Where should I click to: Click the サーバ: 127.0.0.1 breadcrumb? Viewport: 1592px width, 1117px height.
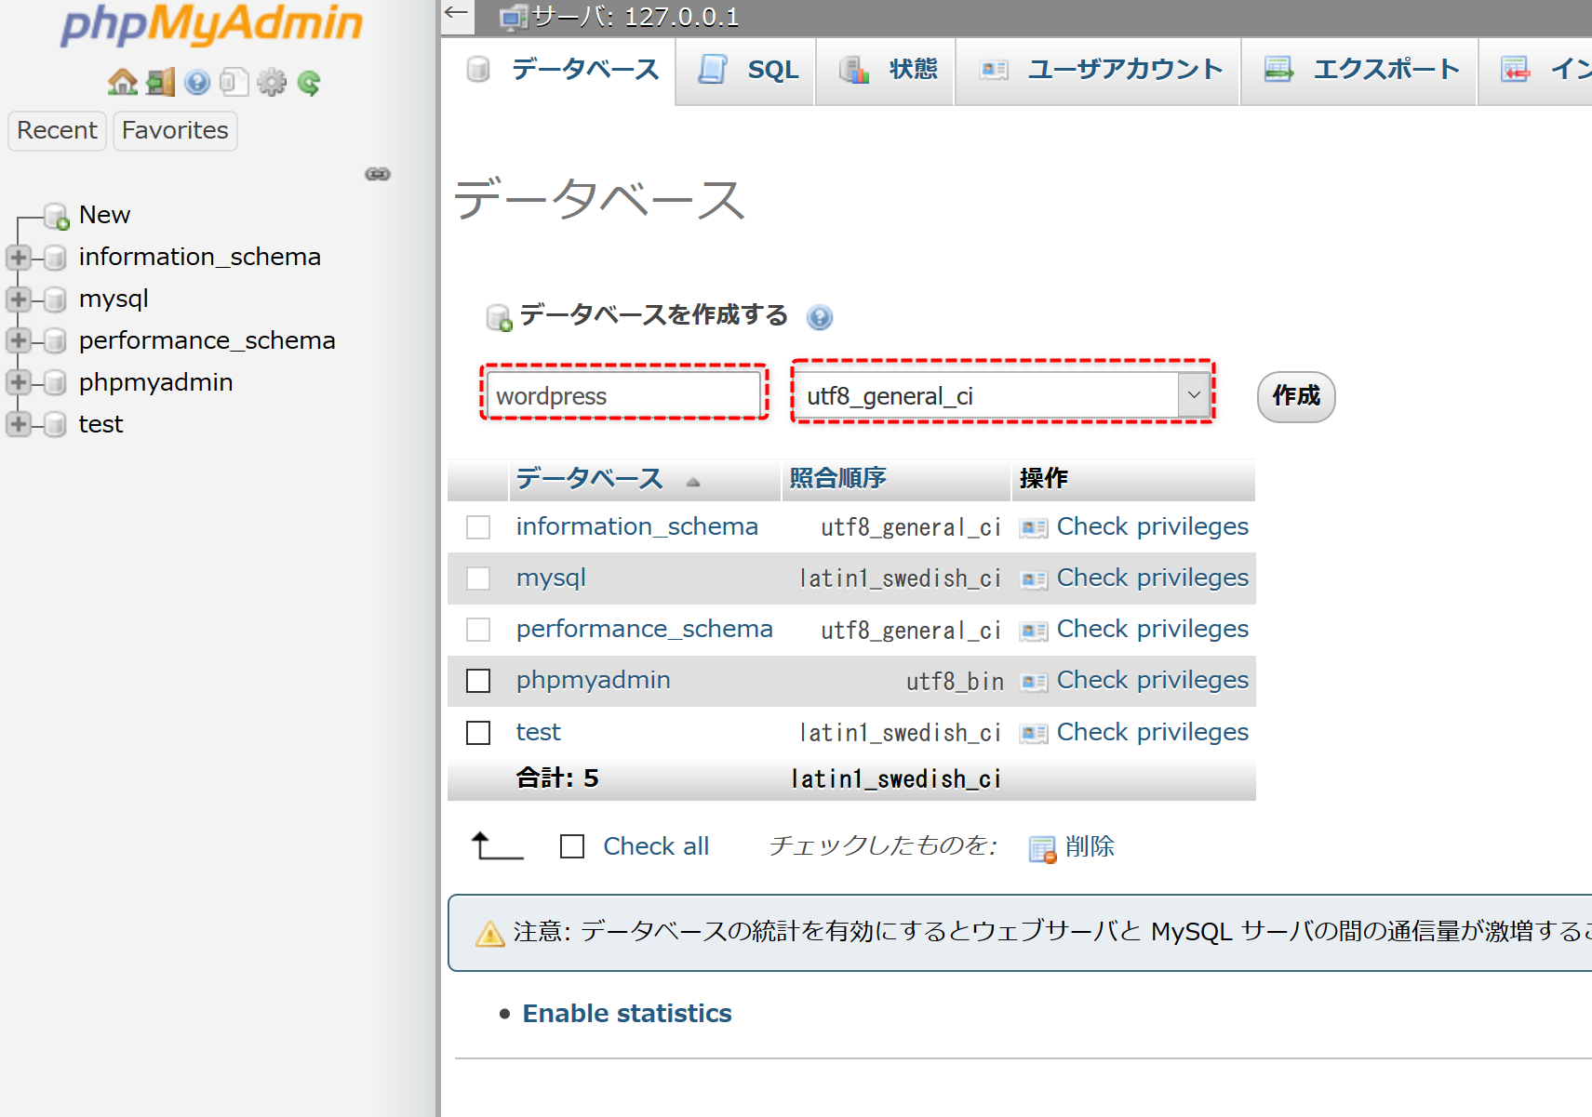pos(635,17)
